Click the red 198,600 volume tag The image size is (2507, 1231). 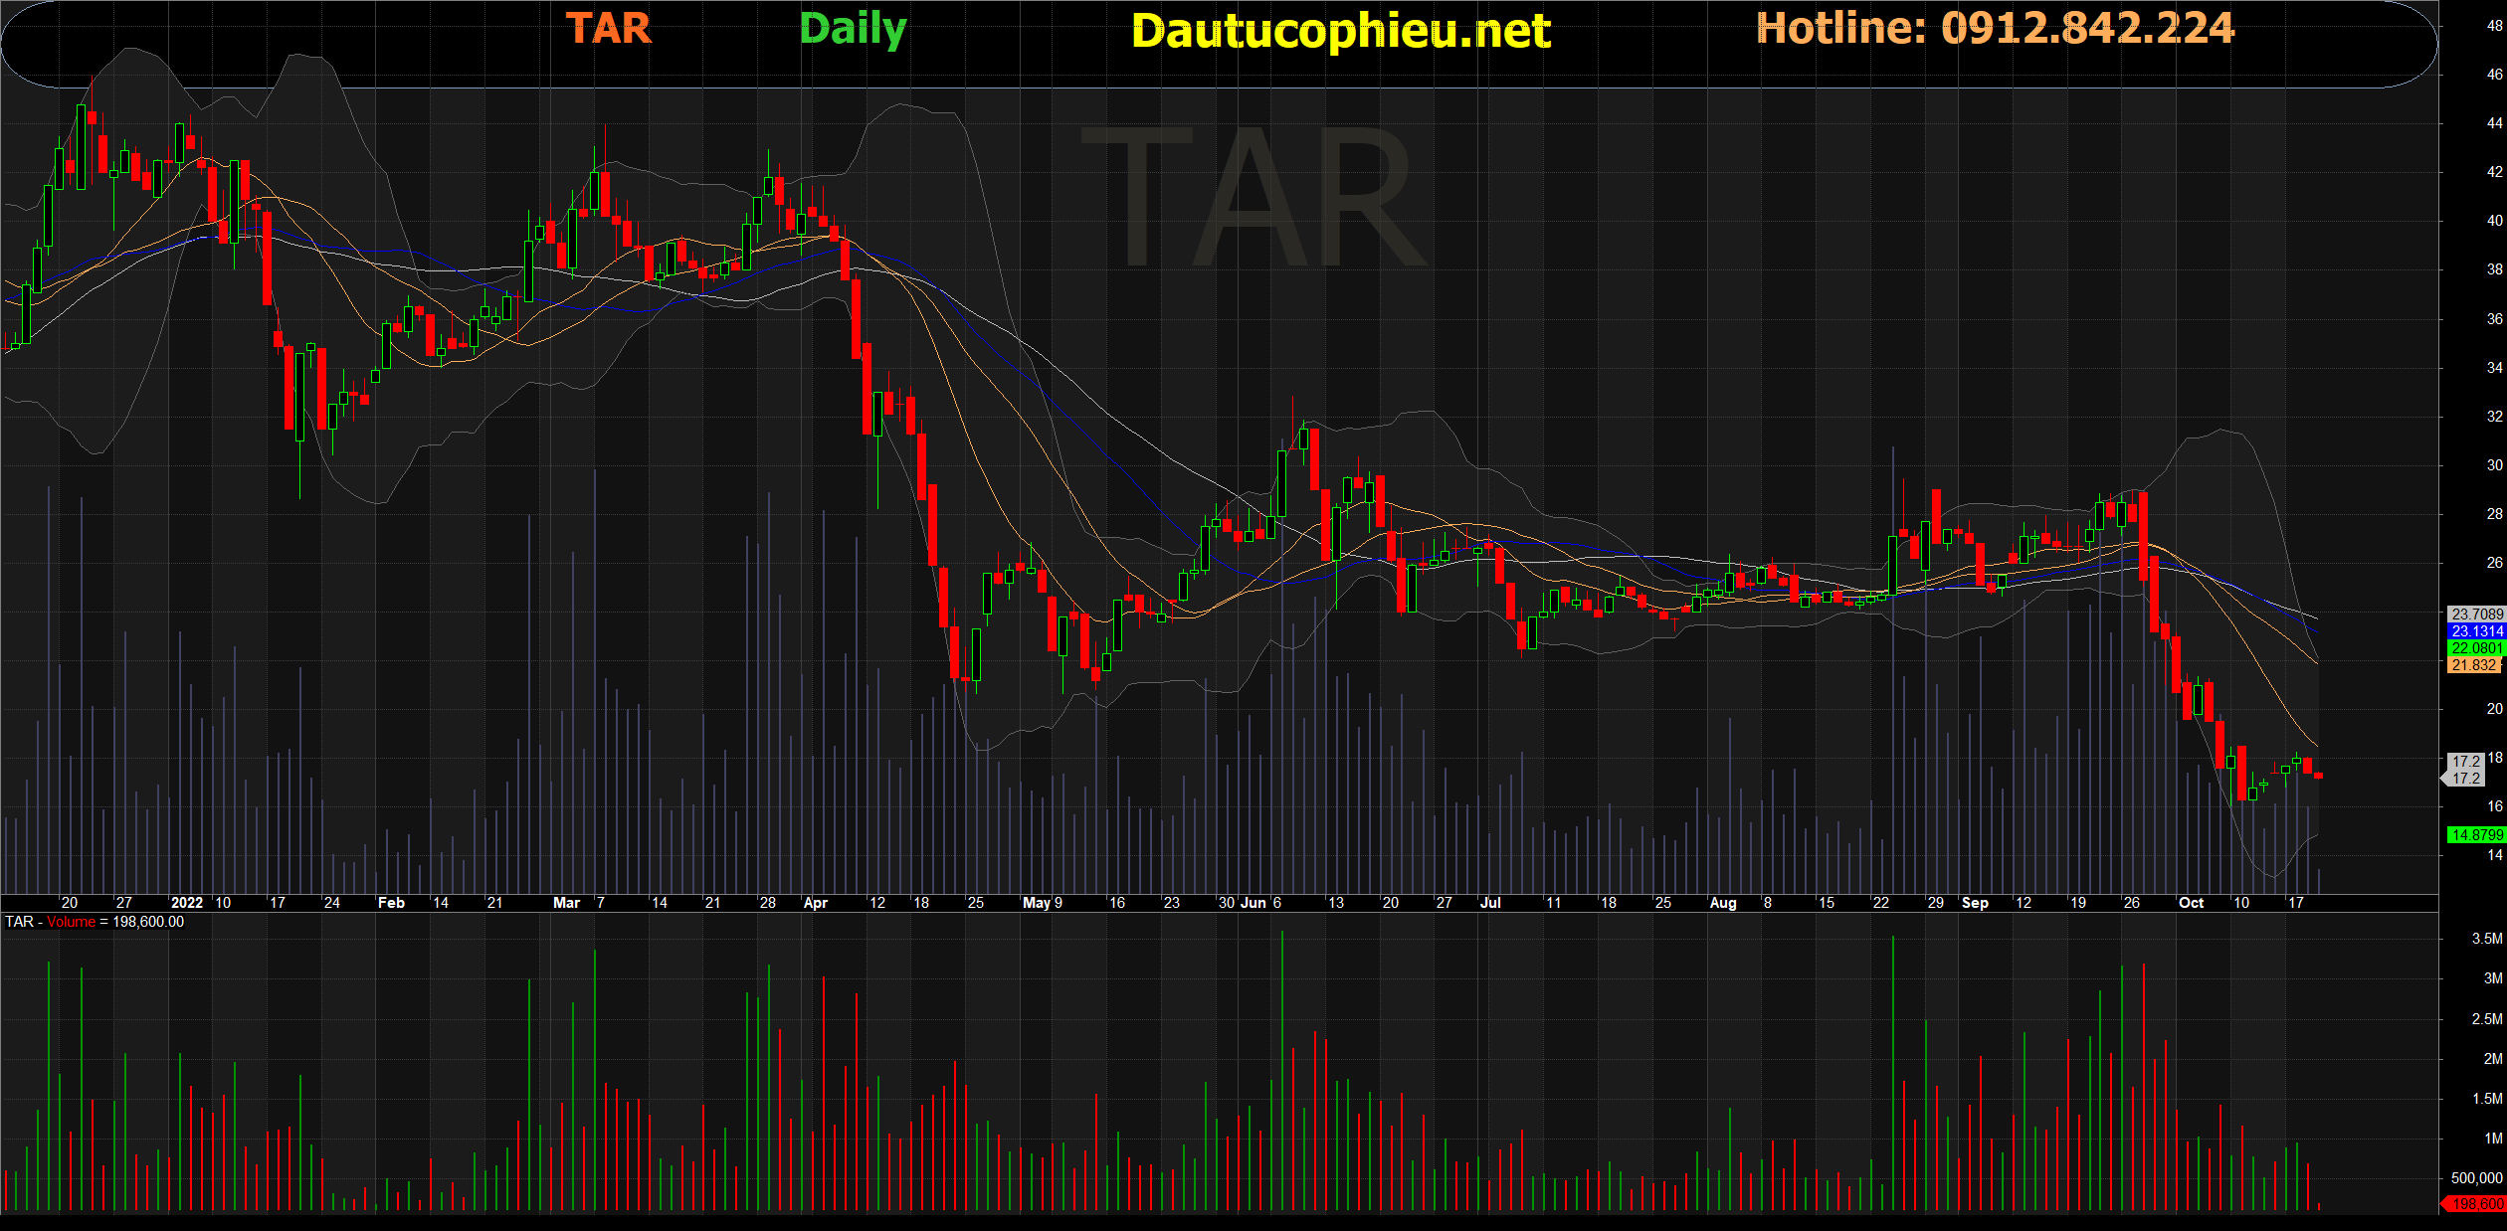pos(2476,1204)
